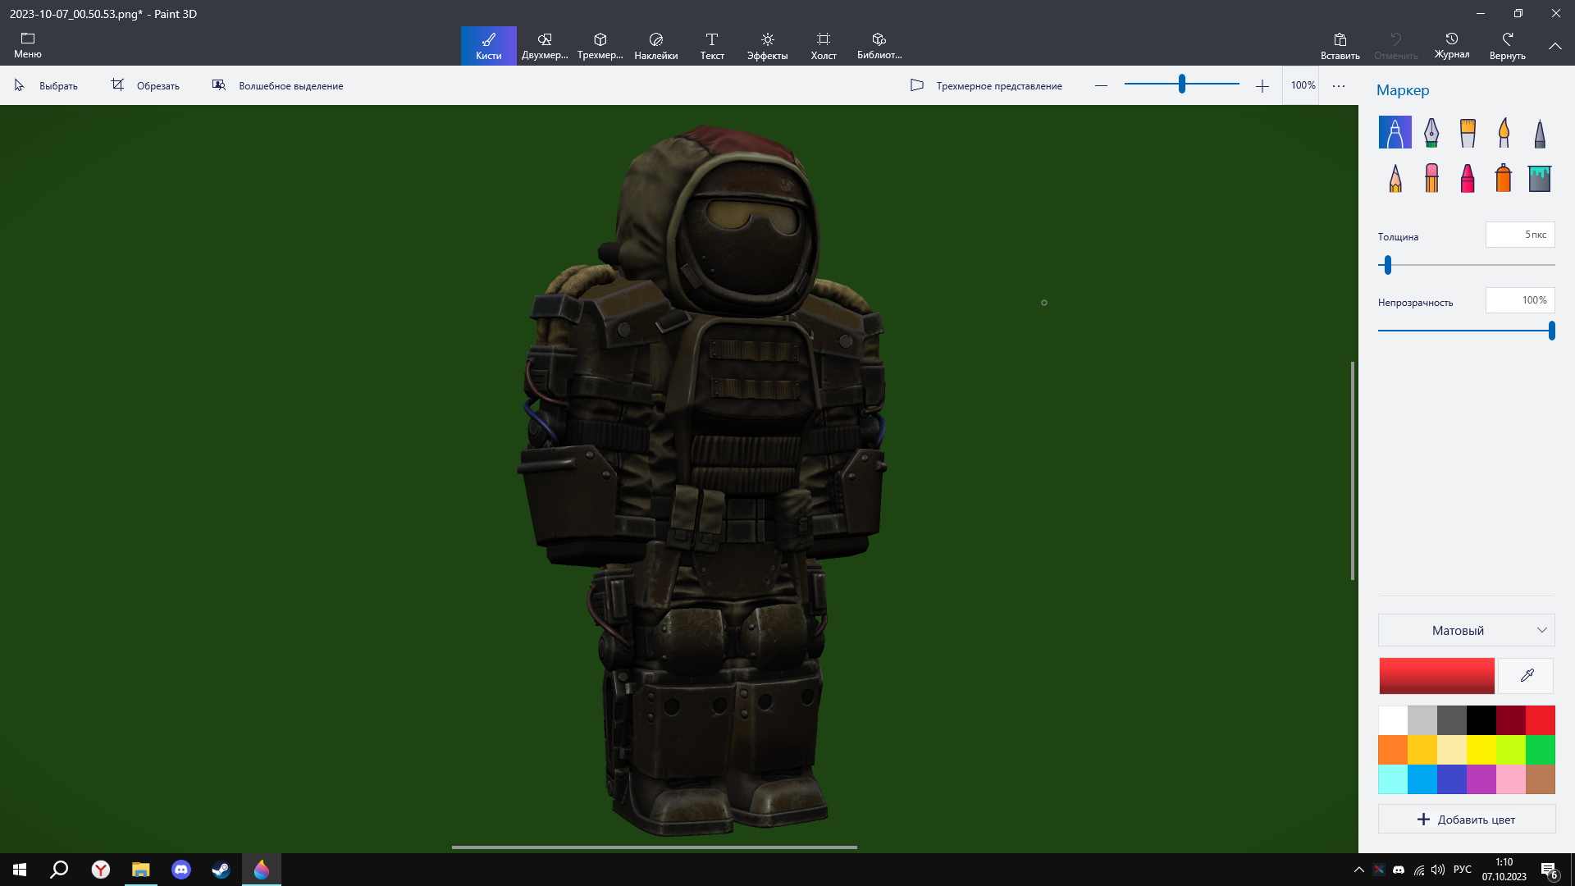1575x886 pixels.
Task: Open the Кисти brushes tab
Action: click(488, 46)
